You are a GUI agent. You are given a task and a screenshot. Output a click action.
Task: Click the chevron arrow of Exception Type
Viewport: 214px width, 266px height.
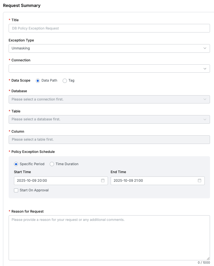pyautogui.click(x=205, y=48)
